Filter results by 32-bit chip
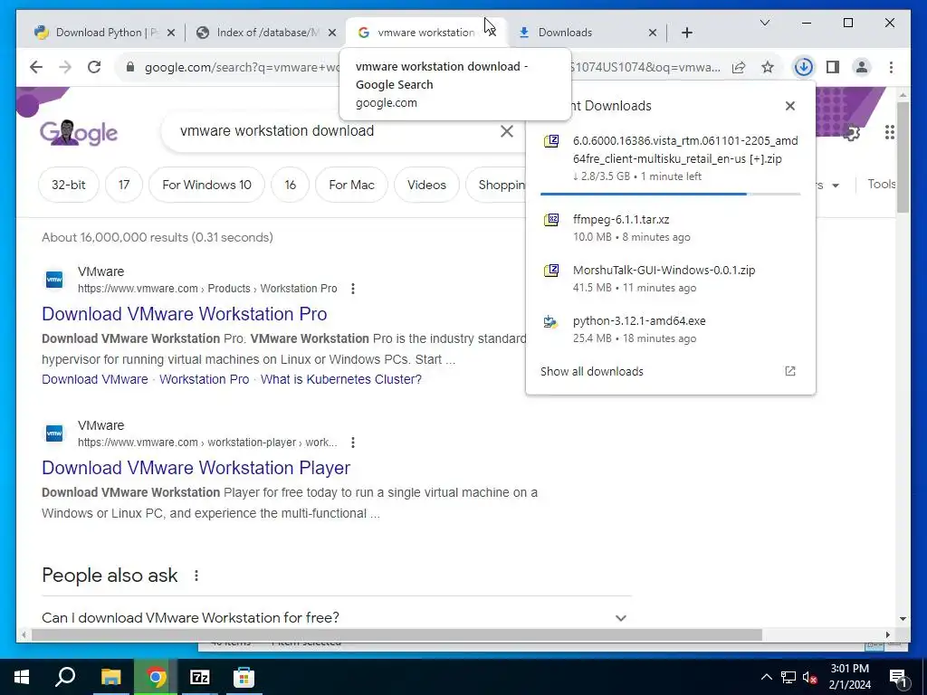This screenshot has width=927, height=695. tap(69, 185)
